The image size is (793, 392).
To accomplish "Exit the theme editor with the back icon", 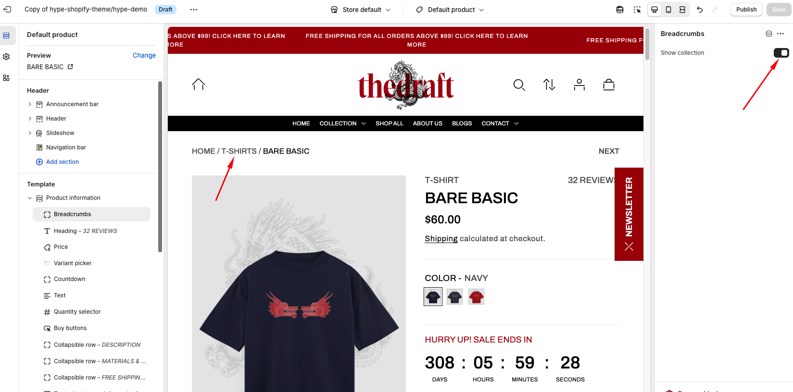I will coord(7,10).
